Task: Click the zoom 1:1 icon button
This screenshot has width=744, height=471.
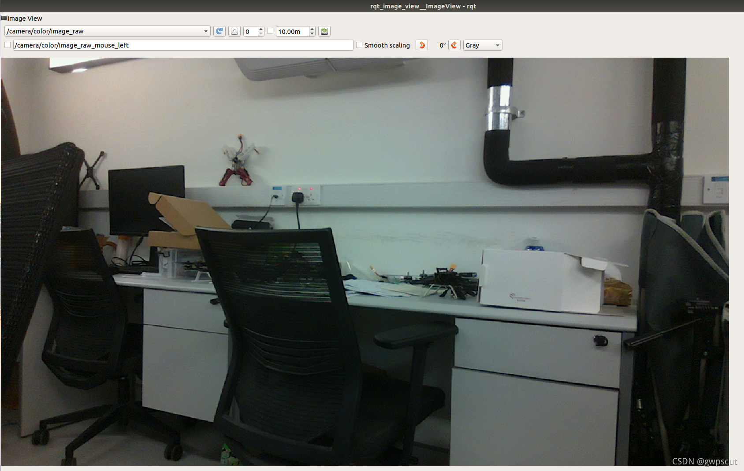Action: click(x=234, y=31)
